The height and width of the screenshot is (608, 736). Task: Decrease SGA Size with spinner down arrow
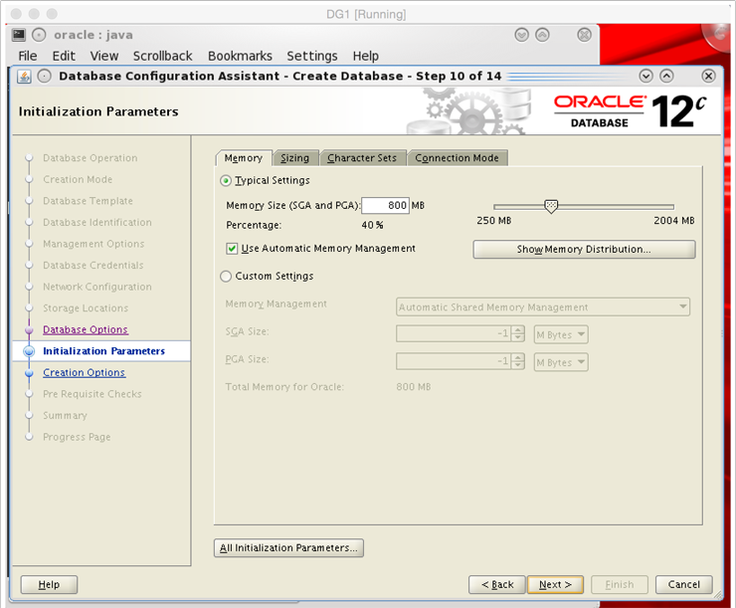[x=518, y=338]
